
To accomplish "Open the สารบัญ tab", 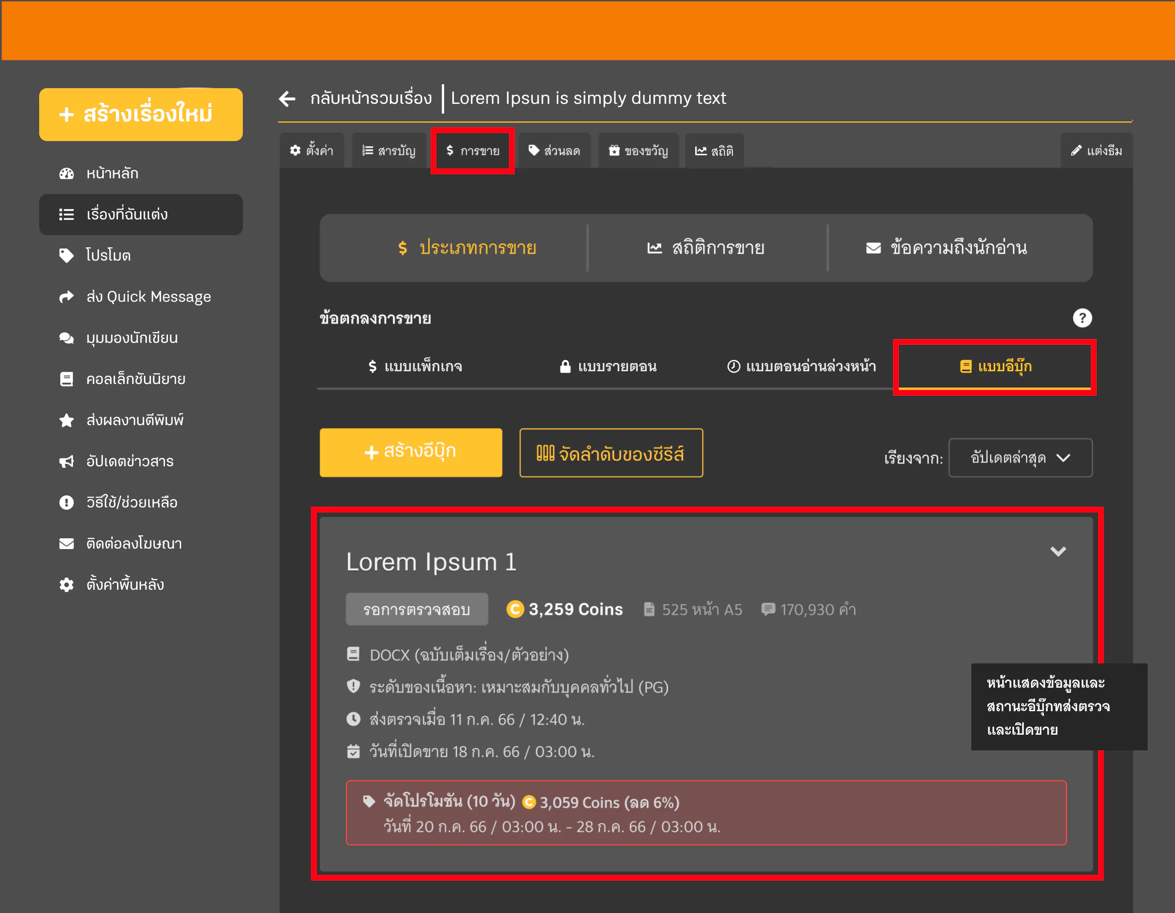I will point(389,151).
